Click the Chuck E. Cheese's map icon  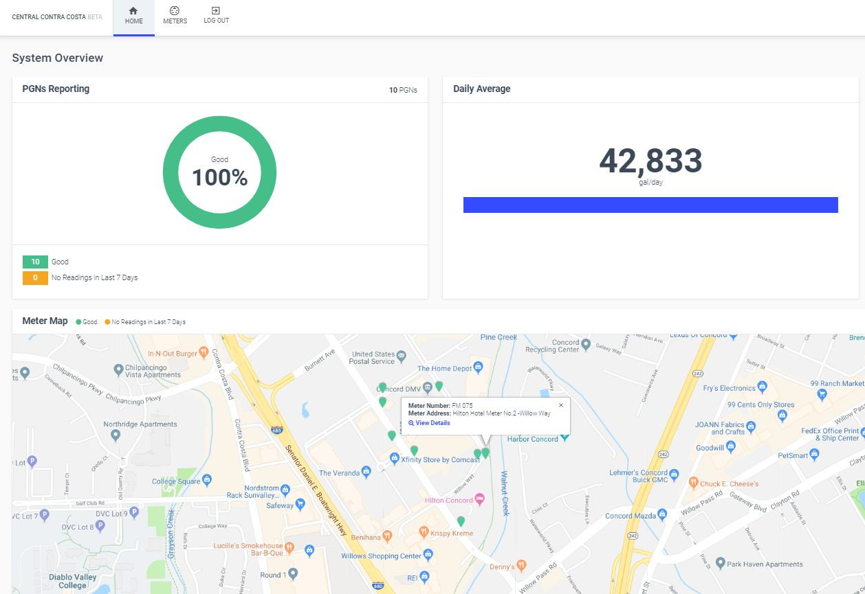694,482
